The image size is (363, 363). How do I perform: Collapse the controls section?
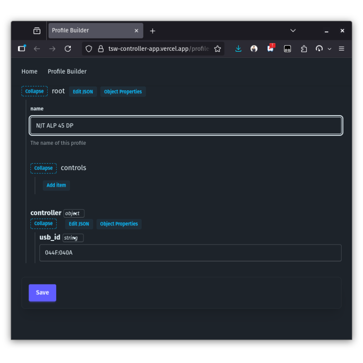[x=44, y=168]
